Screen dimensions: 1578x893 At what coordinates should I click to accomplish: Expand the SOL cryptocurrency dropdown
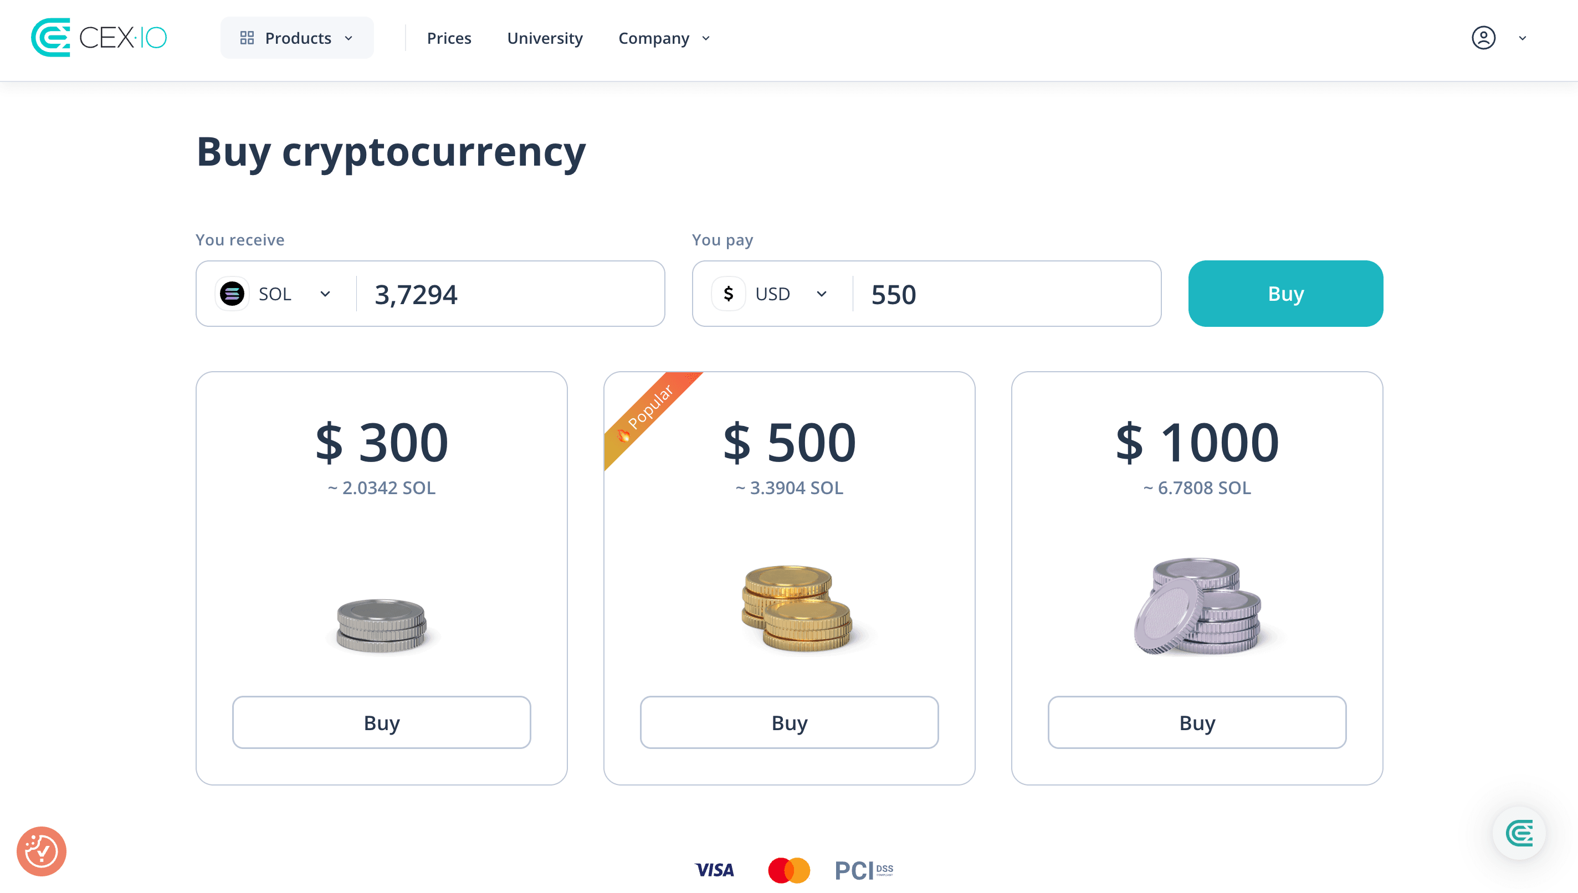(x=275, y=294)
